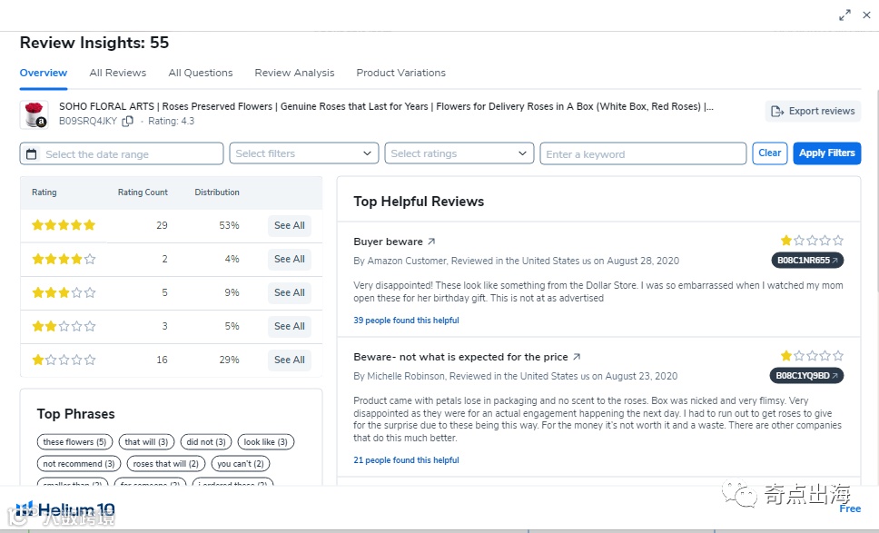Export reviews using the Export button
Viewport: 879px width, 533px height.
813,111
